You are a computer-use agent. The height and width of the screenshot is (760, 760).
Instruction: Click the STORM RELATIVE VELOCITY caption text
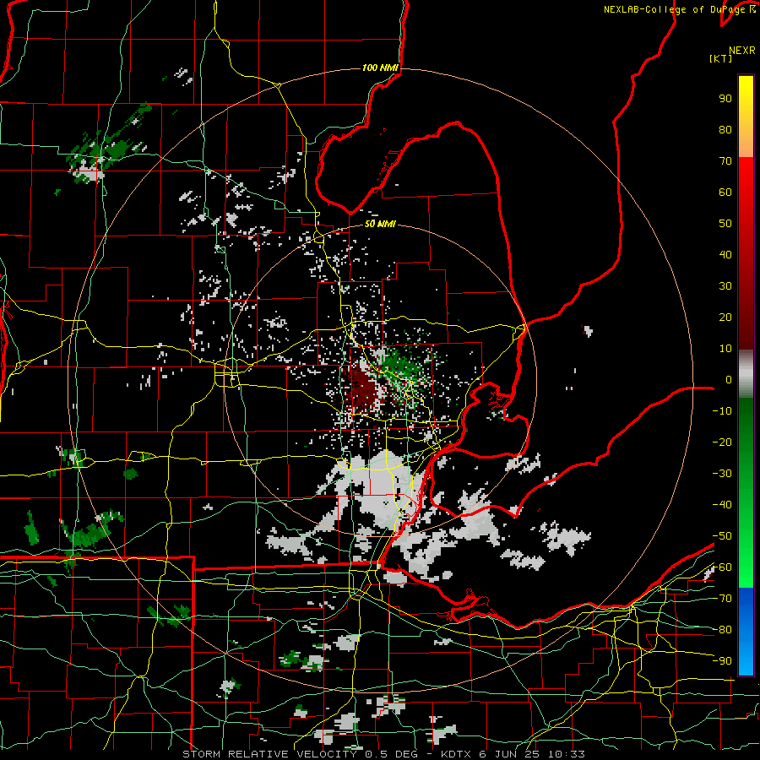(269, 754)
